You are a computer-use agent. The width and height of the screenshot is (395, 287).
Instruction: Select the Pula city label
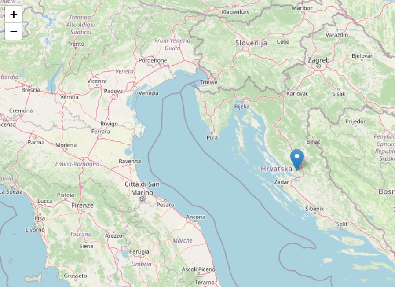point(212,137)
